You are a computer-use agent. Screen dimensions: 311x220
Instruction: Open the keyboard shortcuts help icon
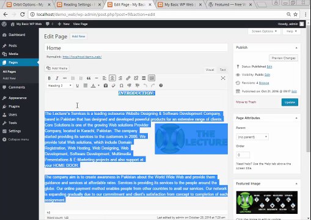coord(161,86)
